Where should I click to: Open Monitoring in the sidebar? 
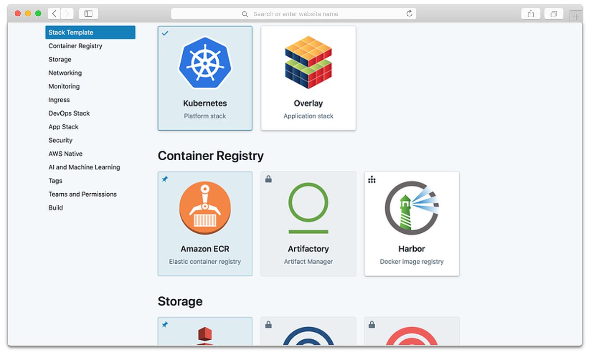(64, 86)
